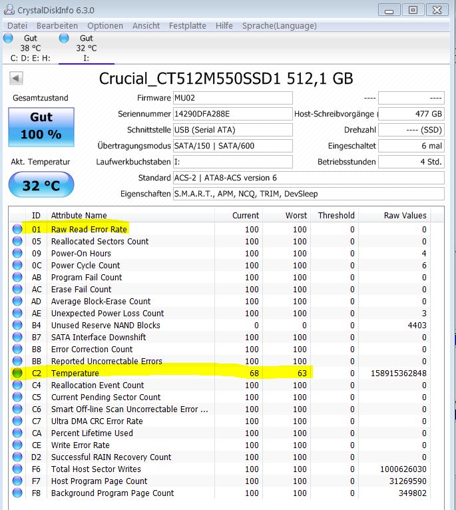This screenshot has width=456, height=510.
Task: Click status orb for Ultra DMA CRC Error Rate
Action: (17, 421)
